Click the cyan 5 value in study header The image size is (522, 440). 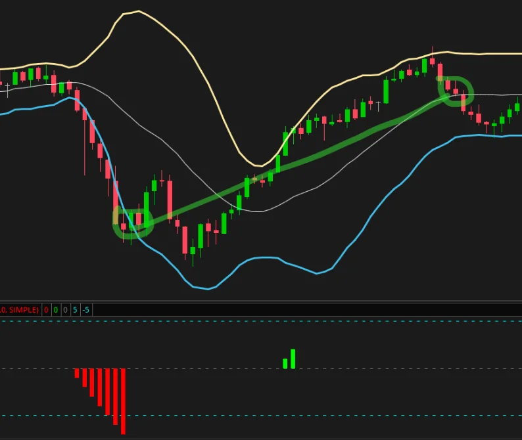click(x=75, y=310)
